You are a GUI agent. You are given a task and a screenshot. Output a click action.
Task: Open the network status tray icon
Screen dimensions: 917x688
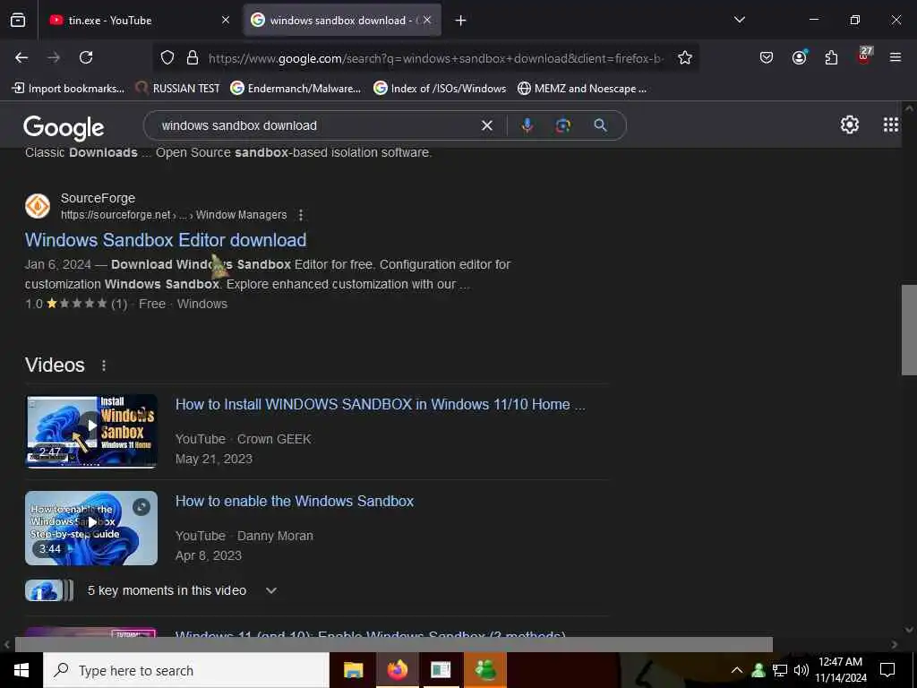click(780, 670)
